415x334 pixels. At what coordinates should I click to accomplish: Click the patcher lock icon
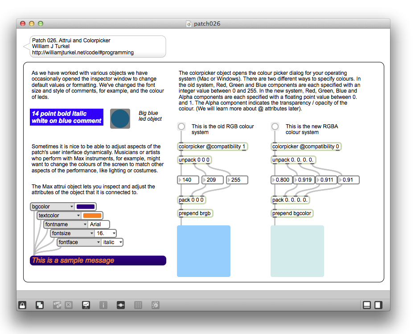point(22,305)
